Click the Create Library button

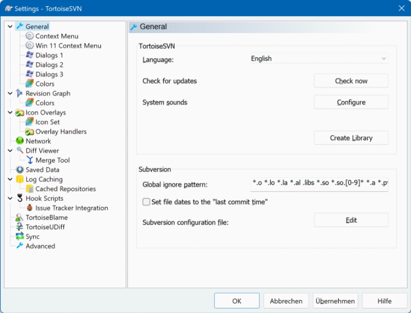(x=351, y=138)
